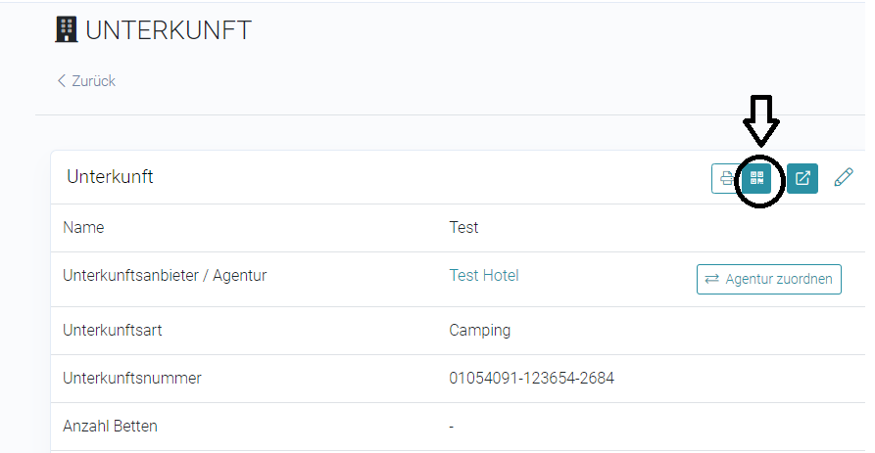Click the Camping accommodation type value
Viewport: 875px width, 453px height.
pyautogui.click(x=480, y=330)
